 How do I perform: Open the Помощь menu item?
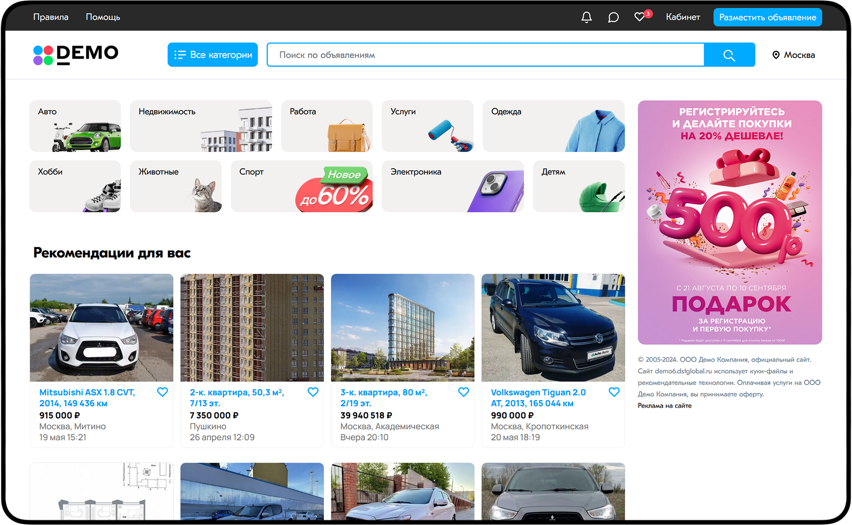[x=103, y=17]
